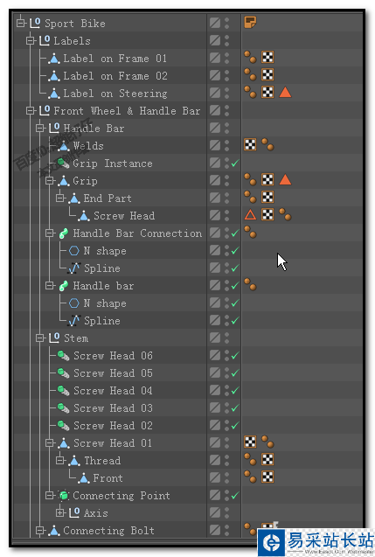Image resolution: width=375 pixels, height=557 pixels.
Task: Disable Screw Head 06 green checkmark
Action: coord(235,355)
